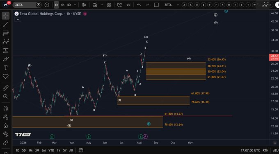Toggle Hide all drawings eye icon

click(x=5, y=134)
